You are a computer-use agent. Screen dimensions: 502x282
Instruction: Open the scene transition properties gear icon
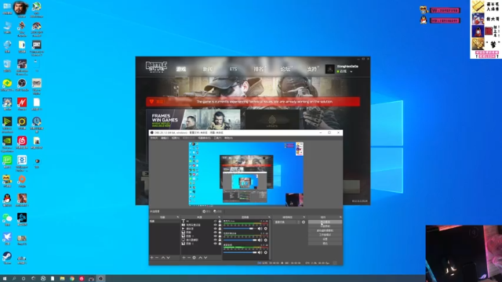[304, 222]
